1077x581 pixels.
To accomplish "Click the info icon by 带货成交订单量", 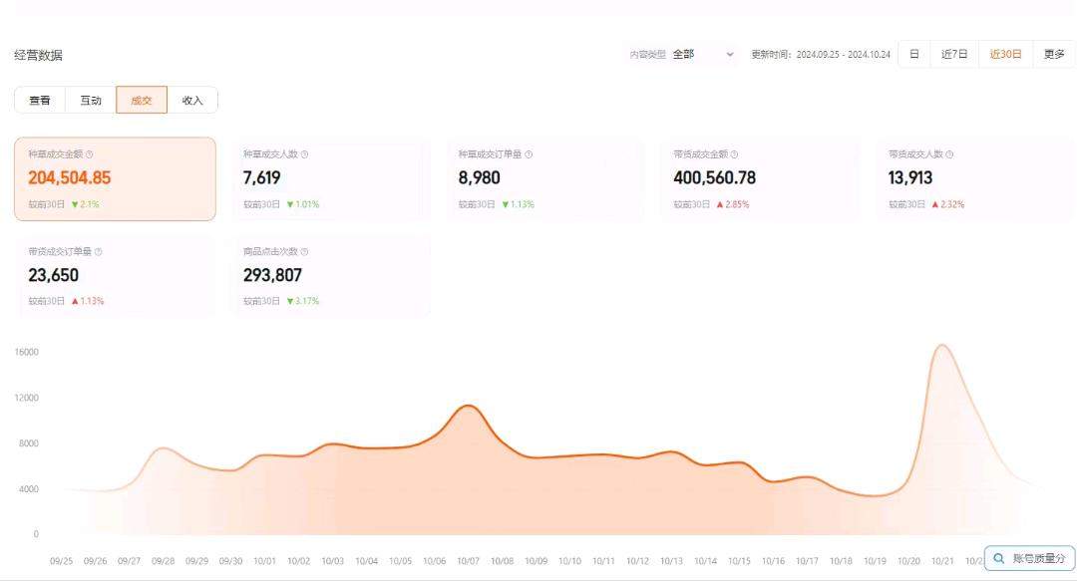I will tap(98, 252).
